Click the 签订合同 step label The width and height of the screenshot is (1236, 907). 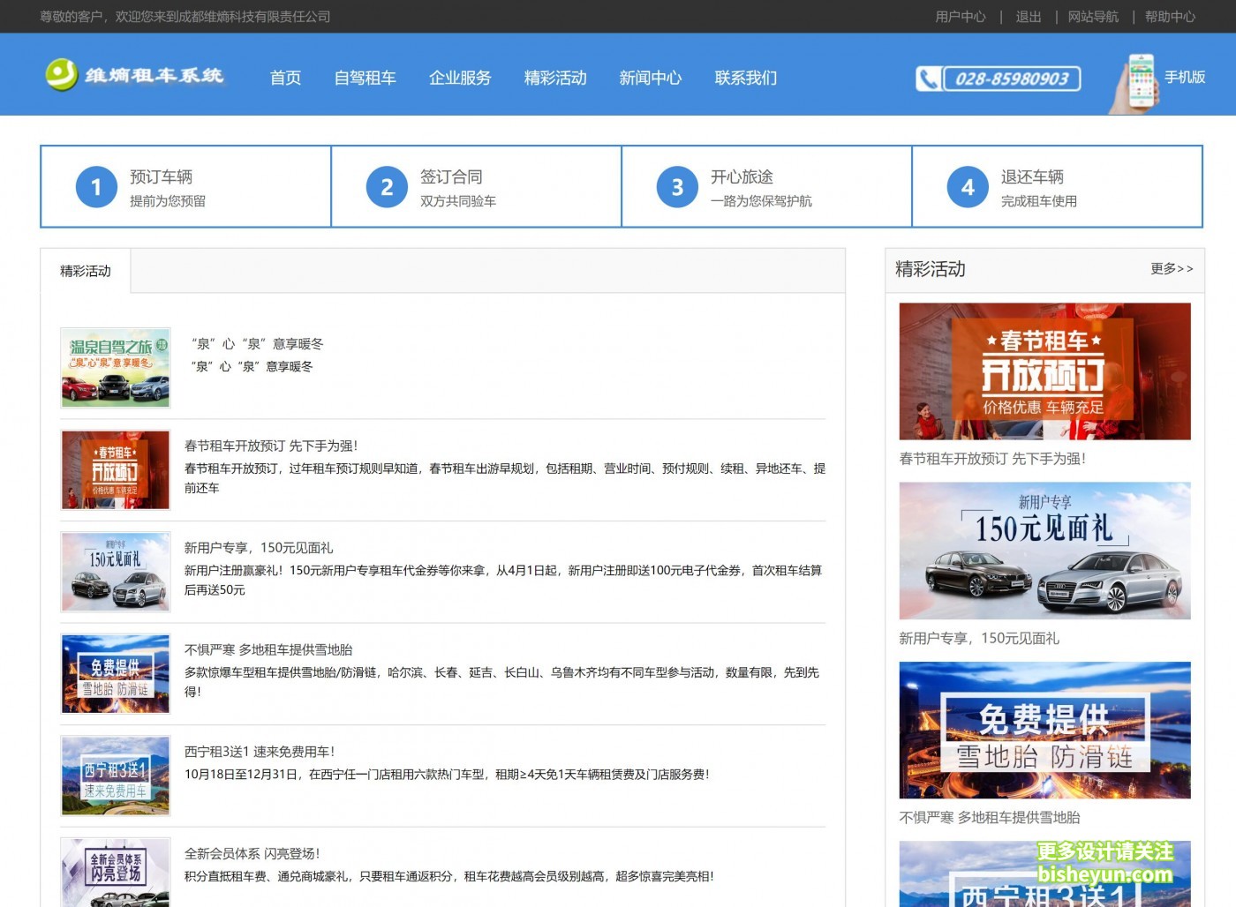(x=451, y=176)
